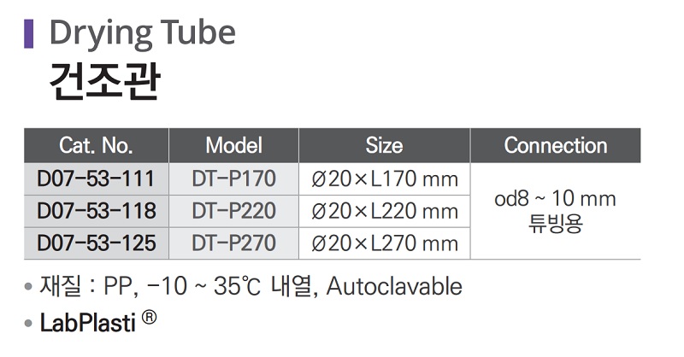The height and width of the screenshot is (357, 684).
Task: Click catalog number D07-53-111
Action: pyautogui.click(x=97, y=179)
